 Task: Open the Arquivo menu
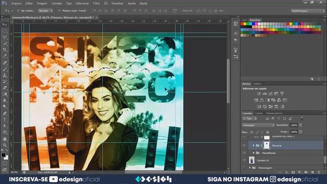pyautogui.click(x=16, y=4)
